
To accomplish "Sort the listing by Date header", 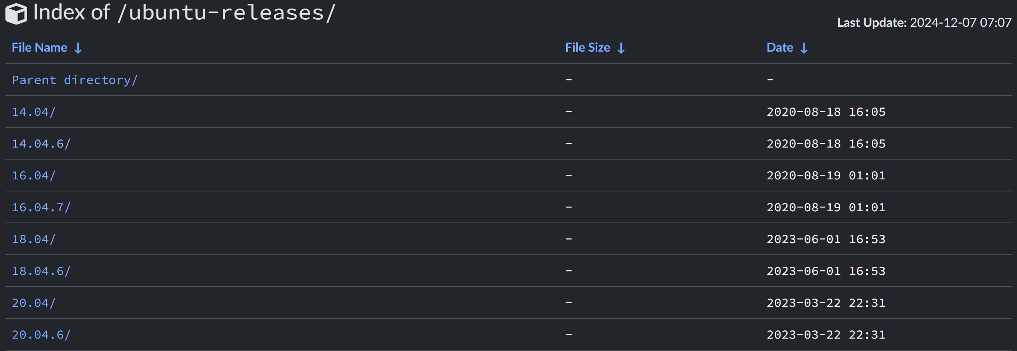I will click(780, 47).
